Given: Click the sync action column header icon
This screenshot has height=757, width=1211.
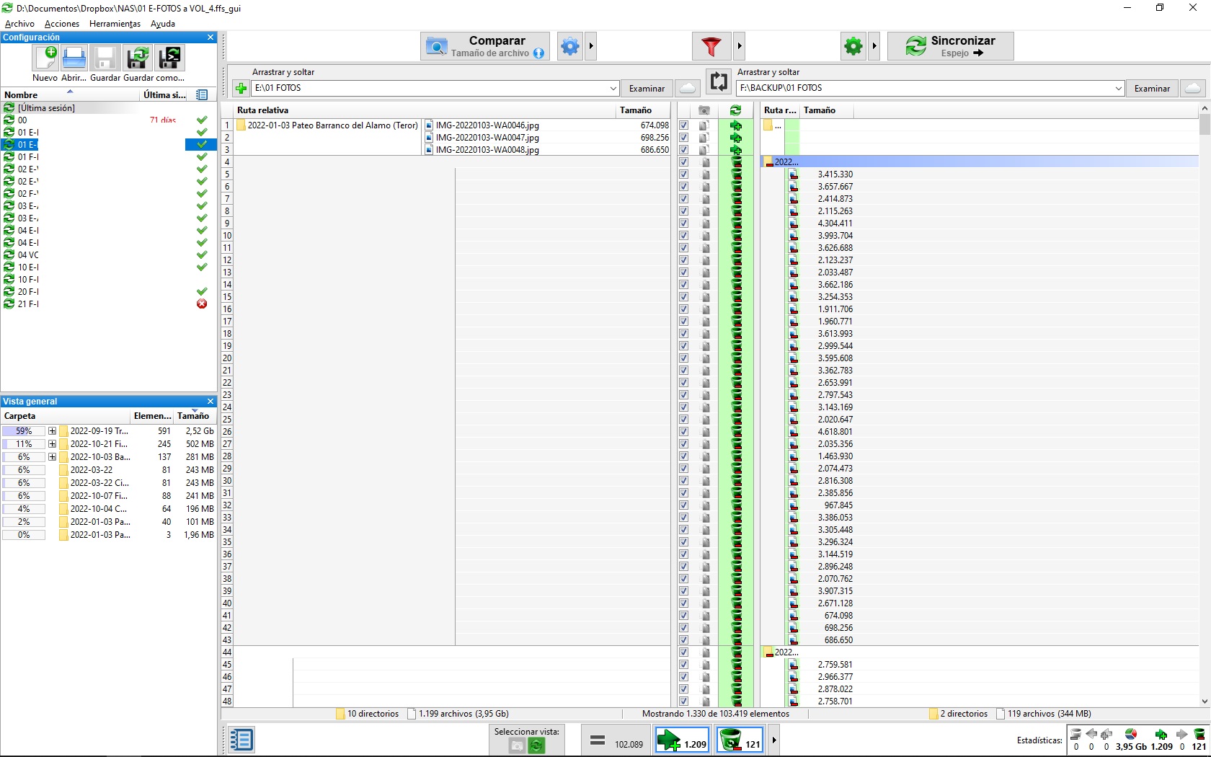Looking at the screenshot, I should click(735, 110).
